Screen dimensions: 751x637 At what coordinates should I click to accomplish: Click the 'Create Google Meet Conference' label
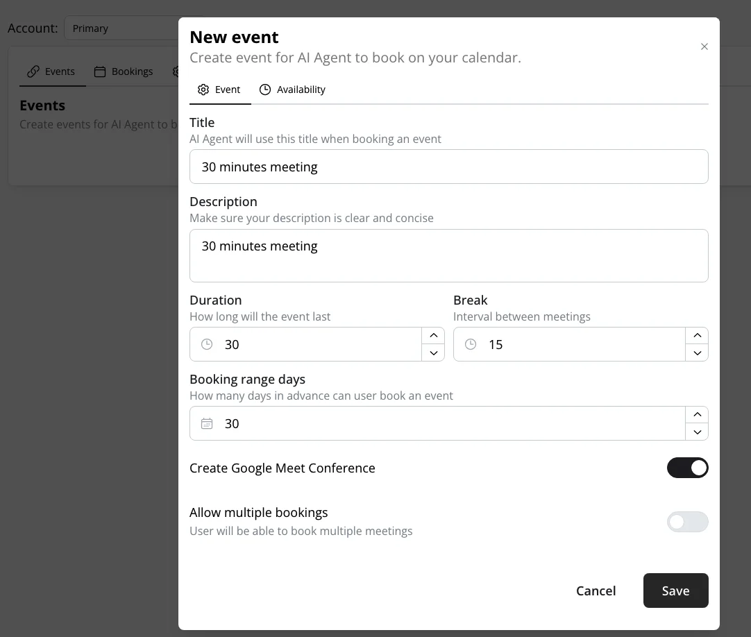pos(282,468)
